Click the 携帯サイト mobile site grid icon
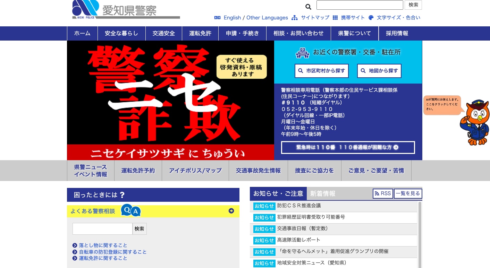Image resolution: width=490 pixels, height=268 pixels. tap(335, 17)
